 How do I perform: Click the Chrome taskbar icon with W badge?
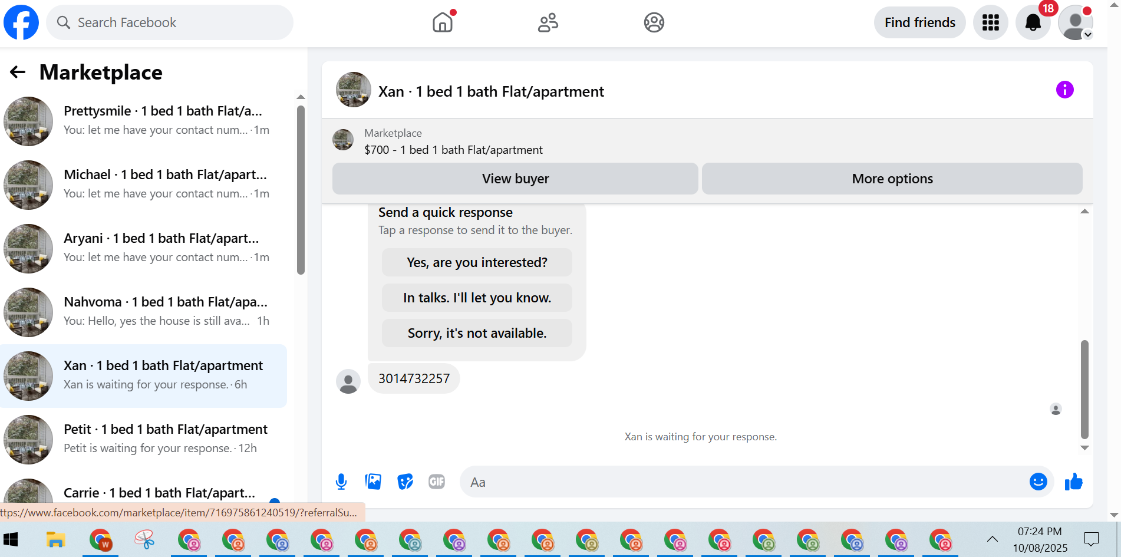pos(101,539)
